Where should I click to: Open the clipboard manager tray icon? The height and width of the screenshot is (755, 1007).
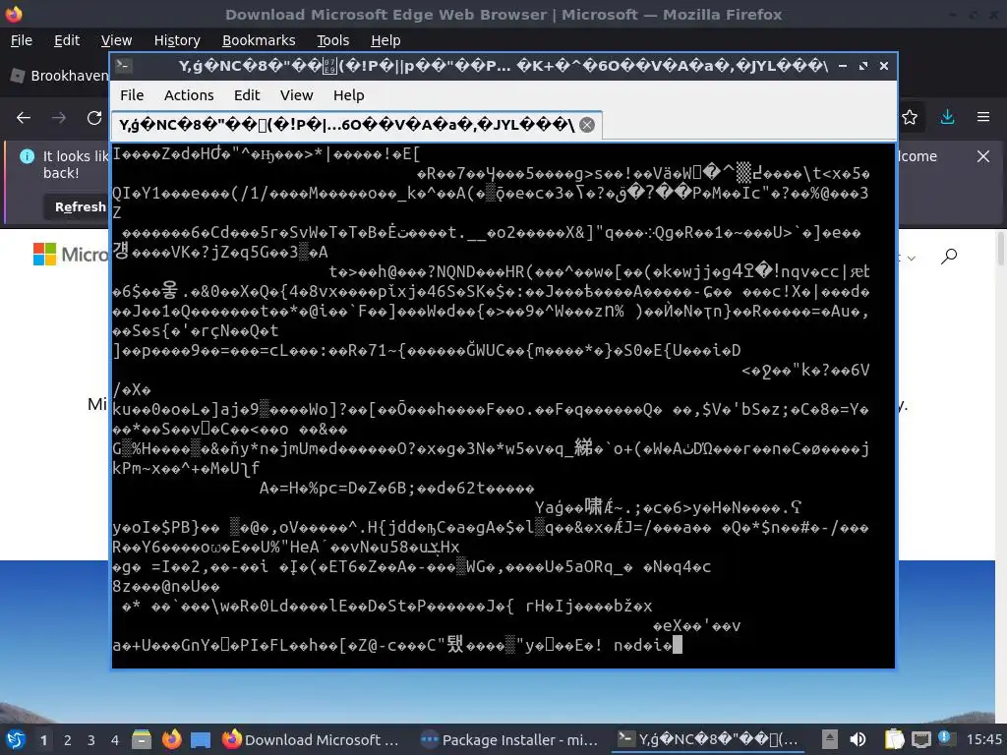(x=894, y=739)
